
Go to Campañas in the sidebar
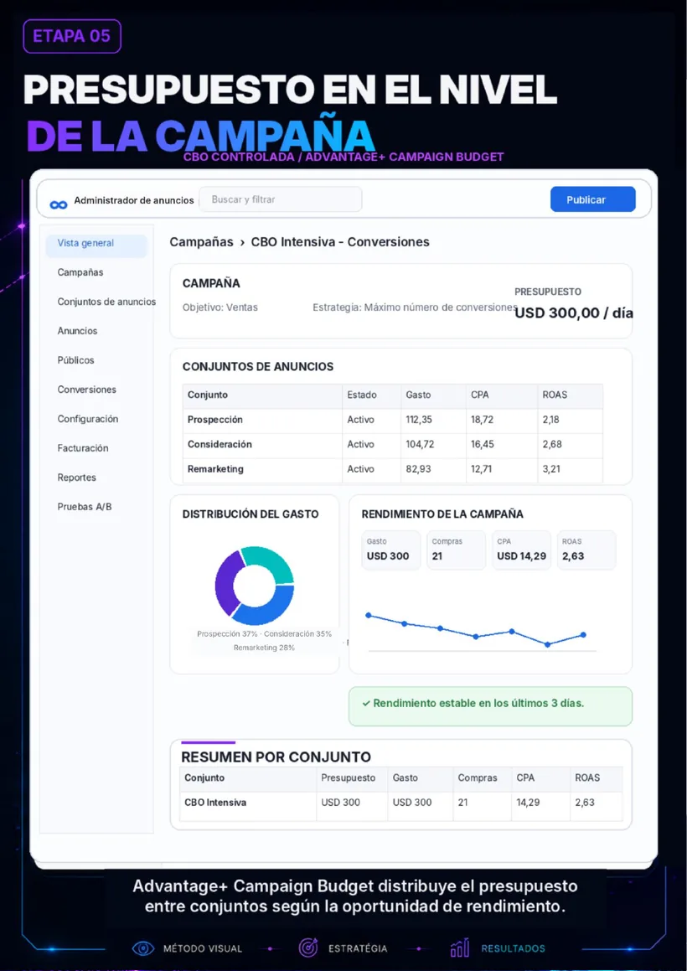click(80, 272)
